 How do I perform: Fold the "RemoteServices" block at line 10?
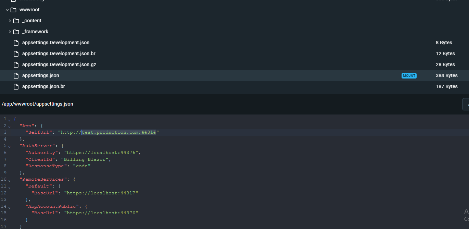[x=10, y=180]
